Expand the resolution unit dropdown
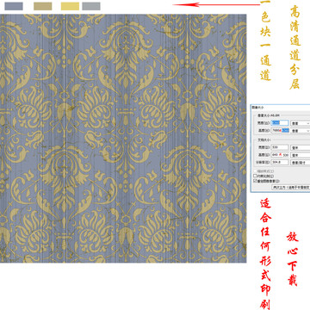The width and height of the screenshot is (310, 310). click(301, 163)
